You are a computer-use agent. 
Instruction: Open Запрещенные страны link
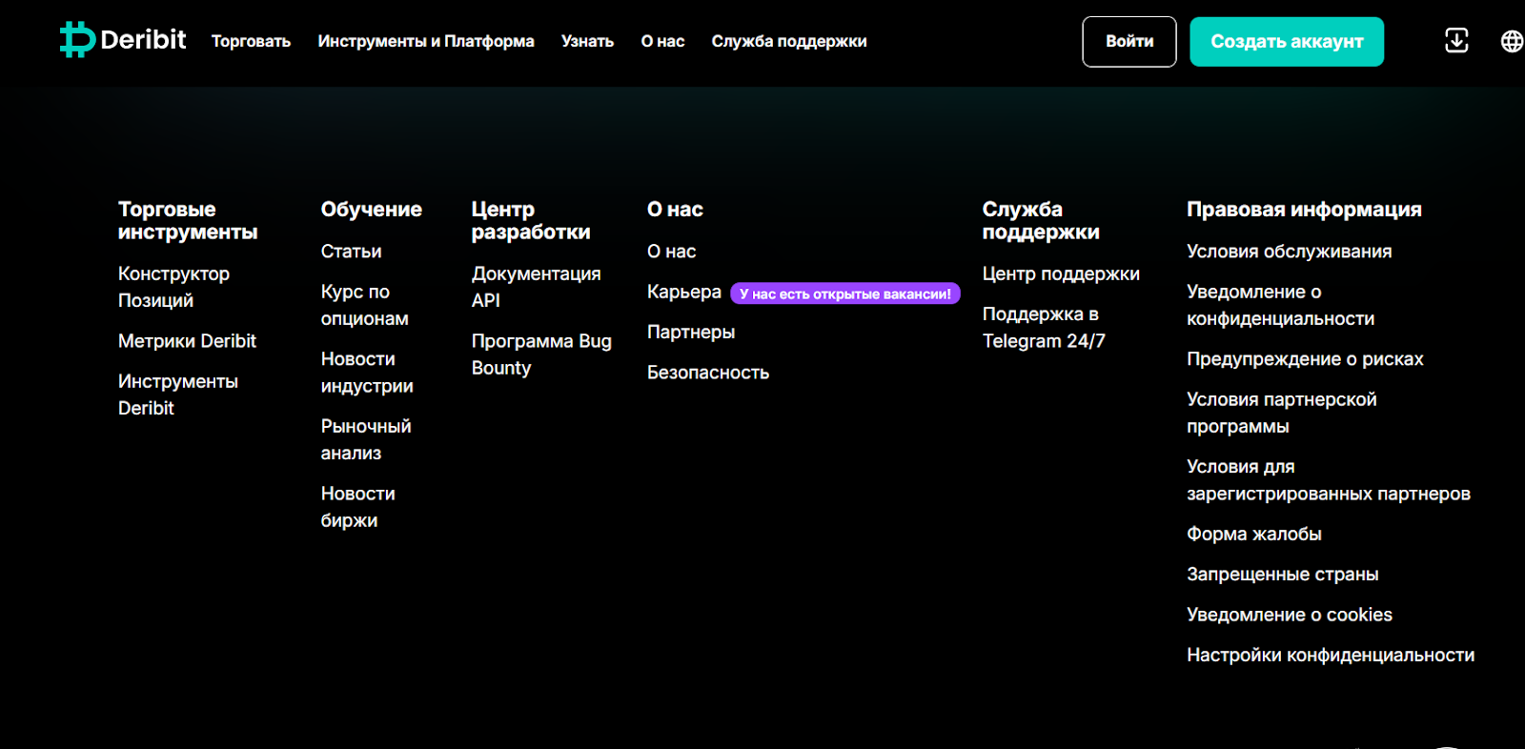click(1283, 575)
